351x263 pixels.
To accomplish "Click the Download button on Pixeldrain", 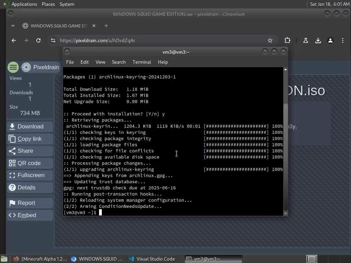I will click(x=30, y=127).
